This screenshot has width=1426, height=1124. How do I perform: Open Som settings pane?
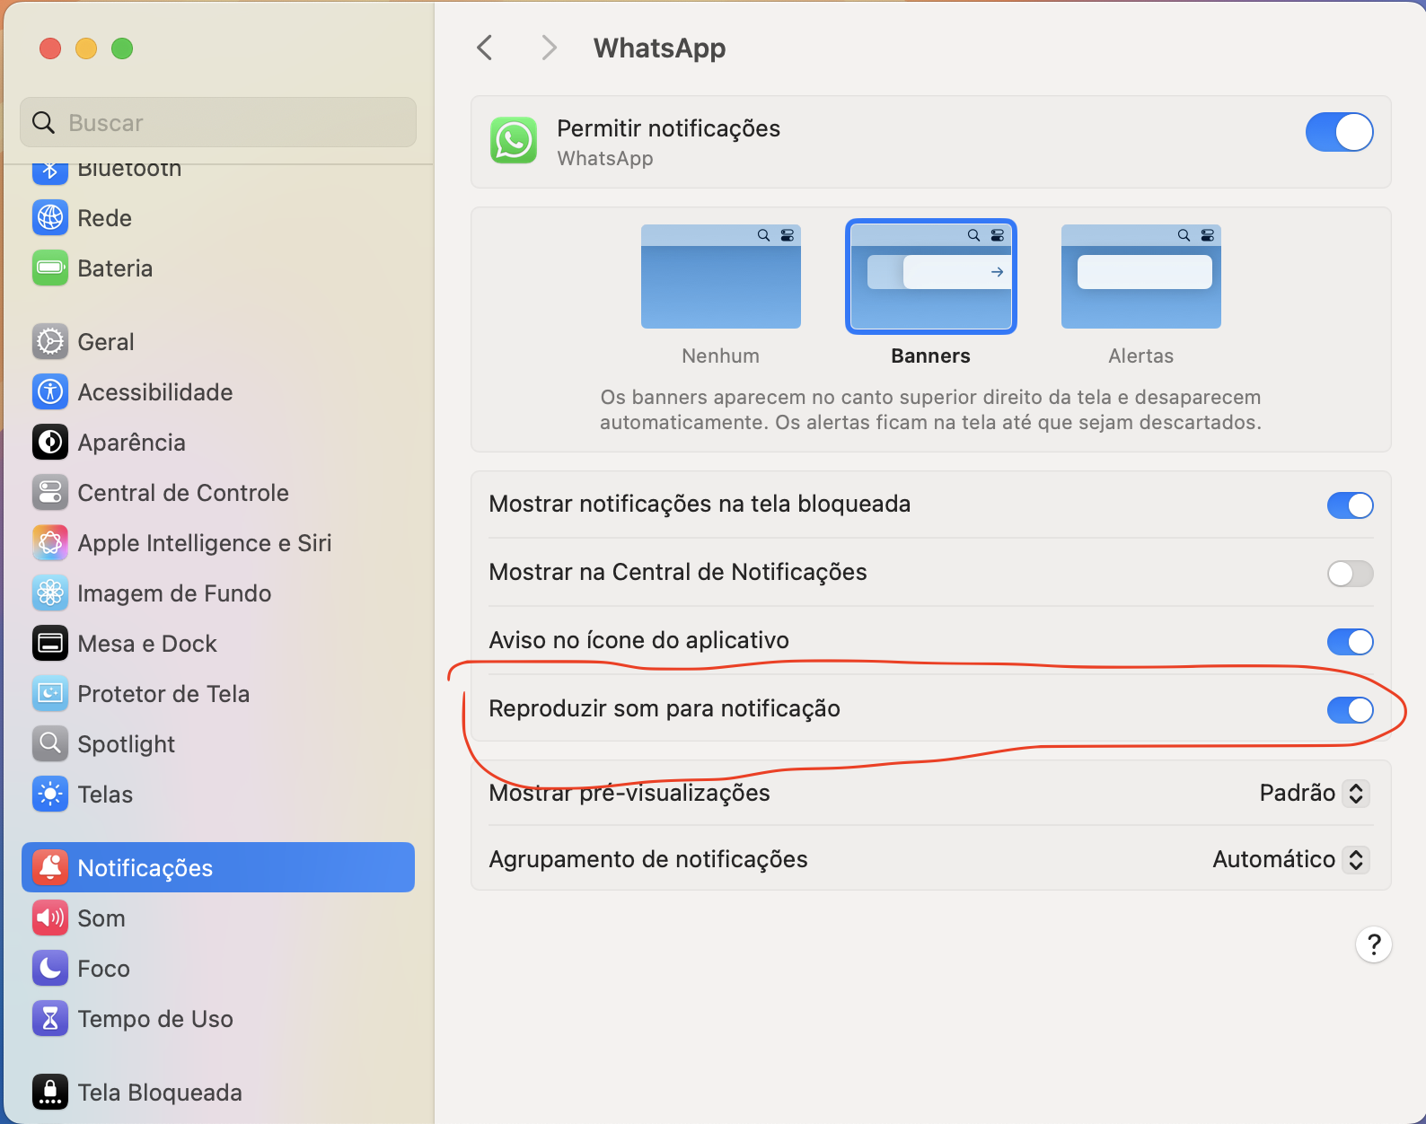[218, 918]
